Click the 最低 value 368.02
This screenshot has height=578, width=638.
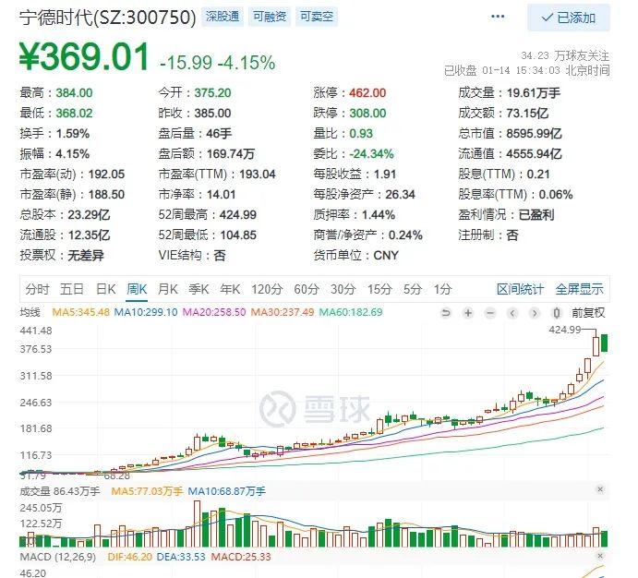pos(74,113)
